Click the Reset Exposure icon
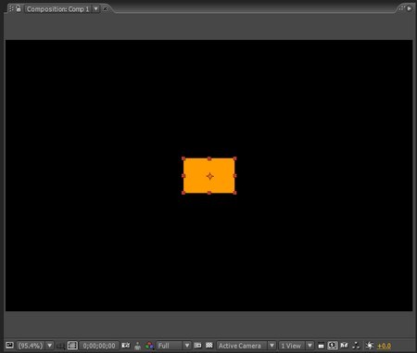 370,346
